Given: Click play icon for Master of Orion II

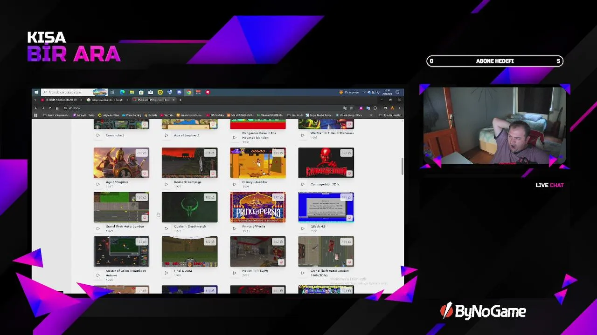Looking at the screenshot, I should (98, 275).
